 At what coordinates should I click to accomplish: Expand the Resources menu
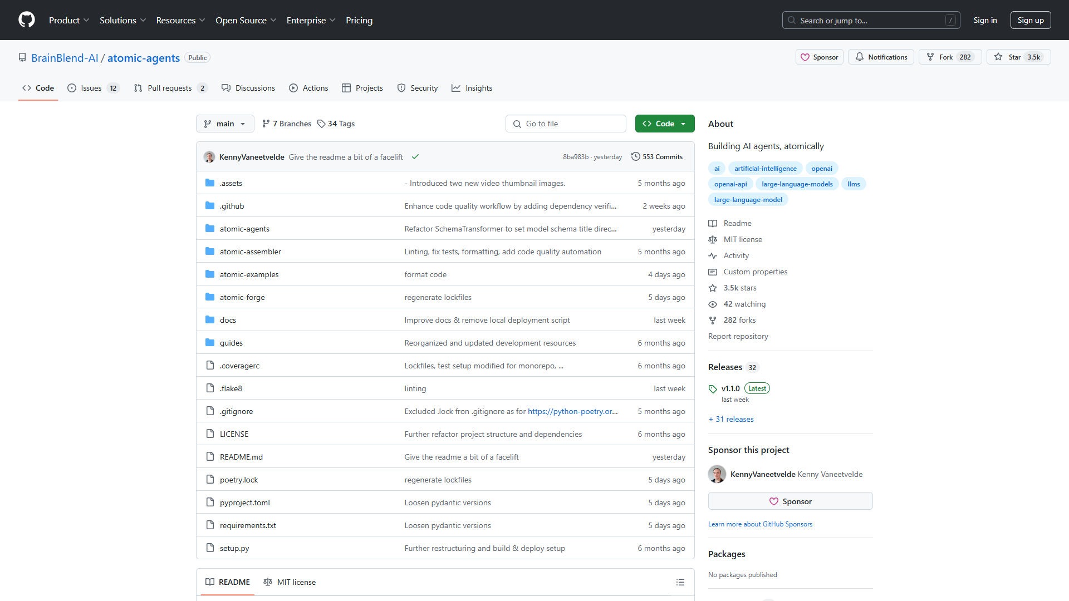point(180,20)
